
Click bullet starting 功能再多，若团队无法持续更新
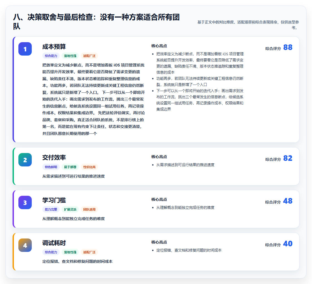(200, 82)
